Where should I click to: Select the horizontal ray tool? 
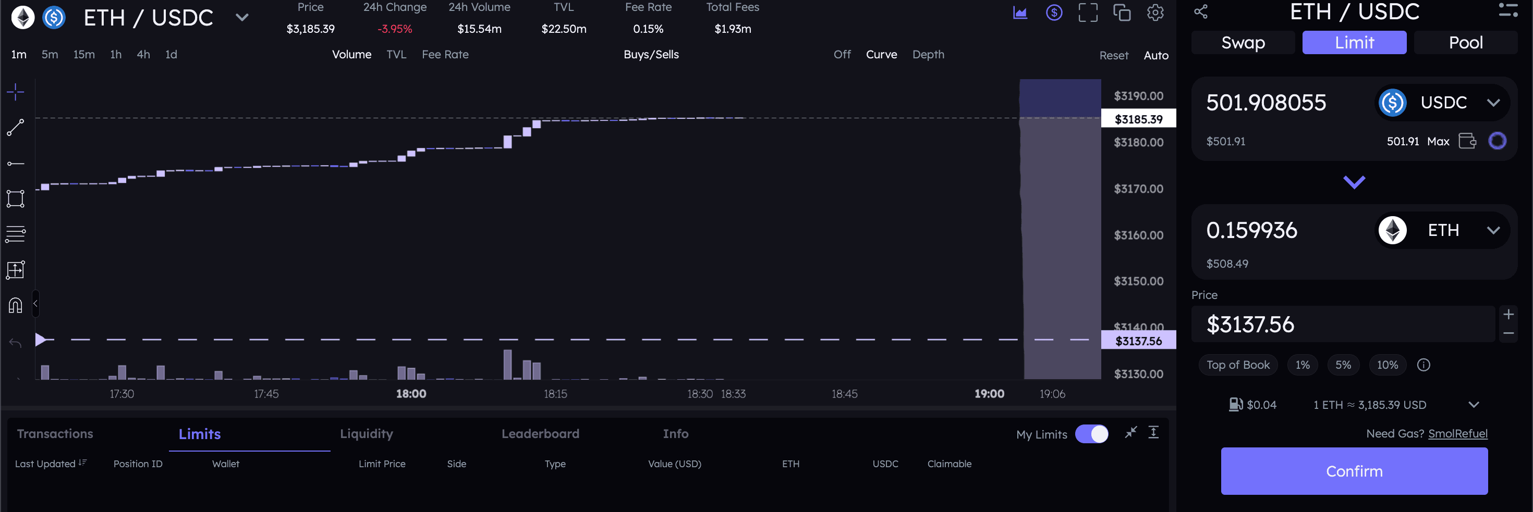16,163
